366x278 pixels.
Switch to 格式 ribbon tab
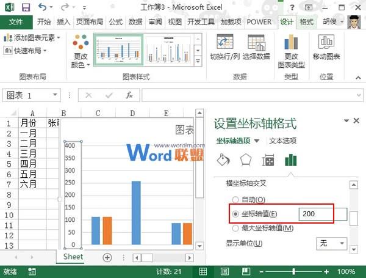pyautogui.click(x=306, y=22)
